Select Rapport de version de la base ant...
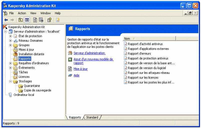Screen dimensions: 201x128 pos(151,63)
